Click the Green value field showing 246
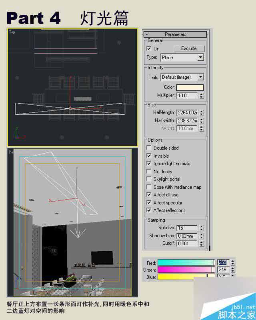The height and width of the screenshot is (320, 256). point(223,270)
